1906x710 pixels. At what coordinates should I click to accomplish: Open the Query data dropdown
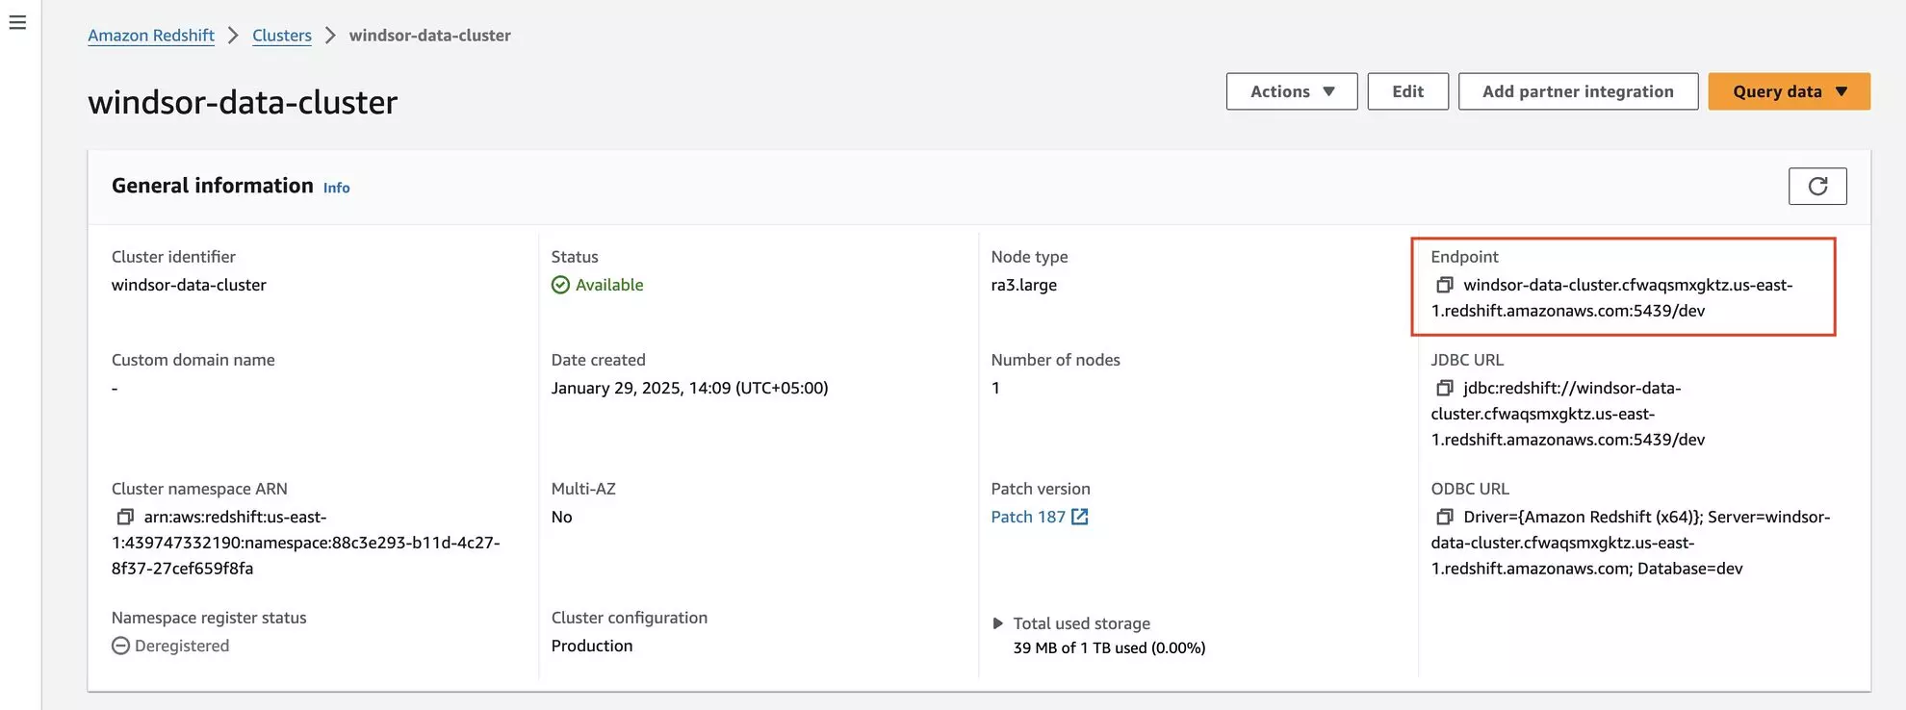click(1790, 91)
